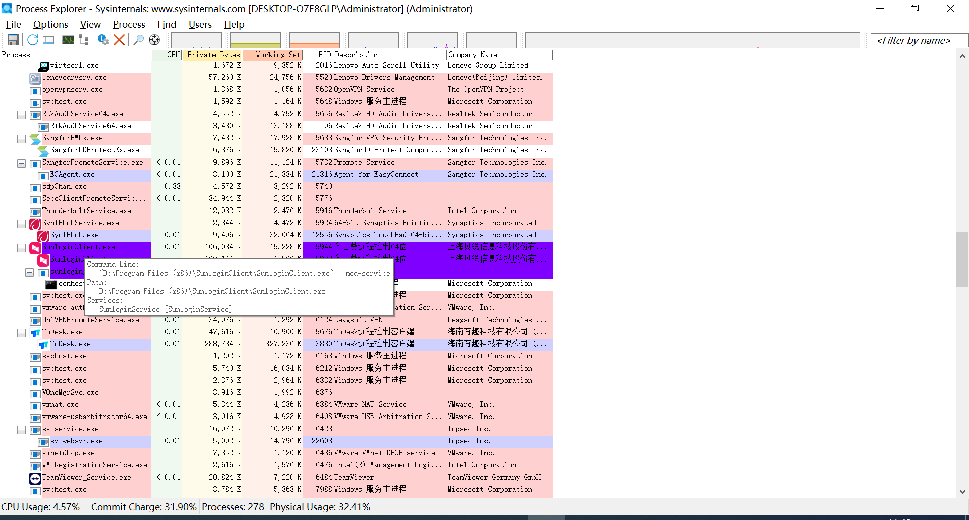This screenshot has height=520, width=969.
Task: Collapse the RtkAudUService64.exe parent node
Action: pos(21,115)
